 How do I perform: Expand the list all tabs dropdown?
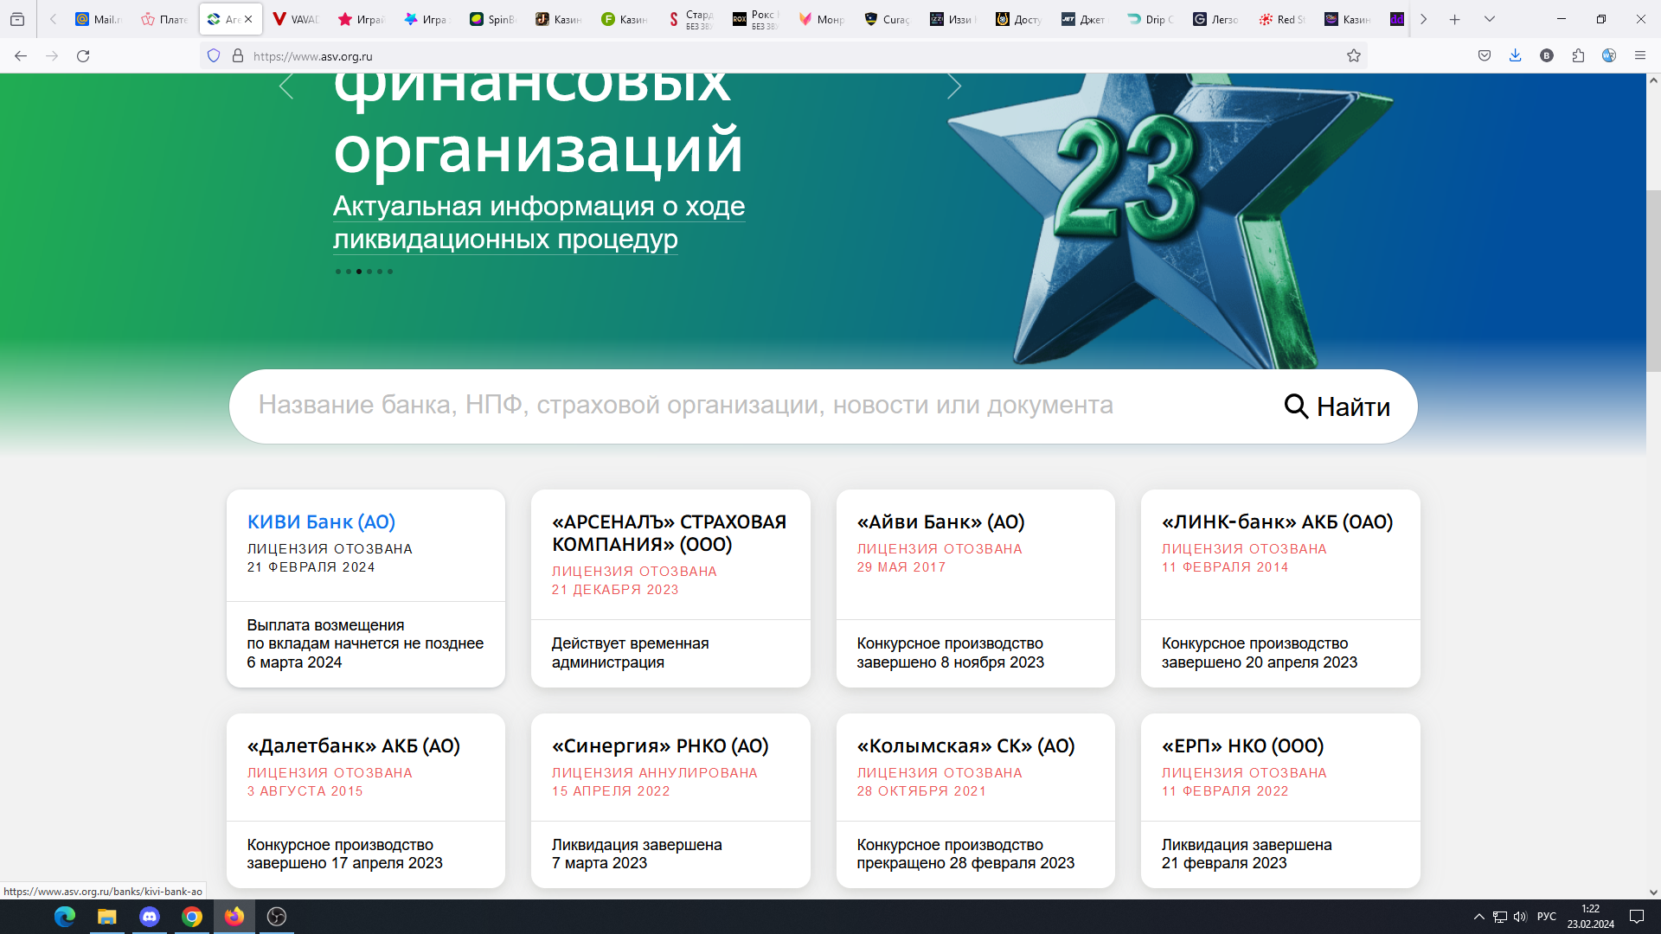click(x=1490, y=19)
